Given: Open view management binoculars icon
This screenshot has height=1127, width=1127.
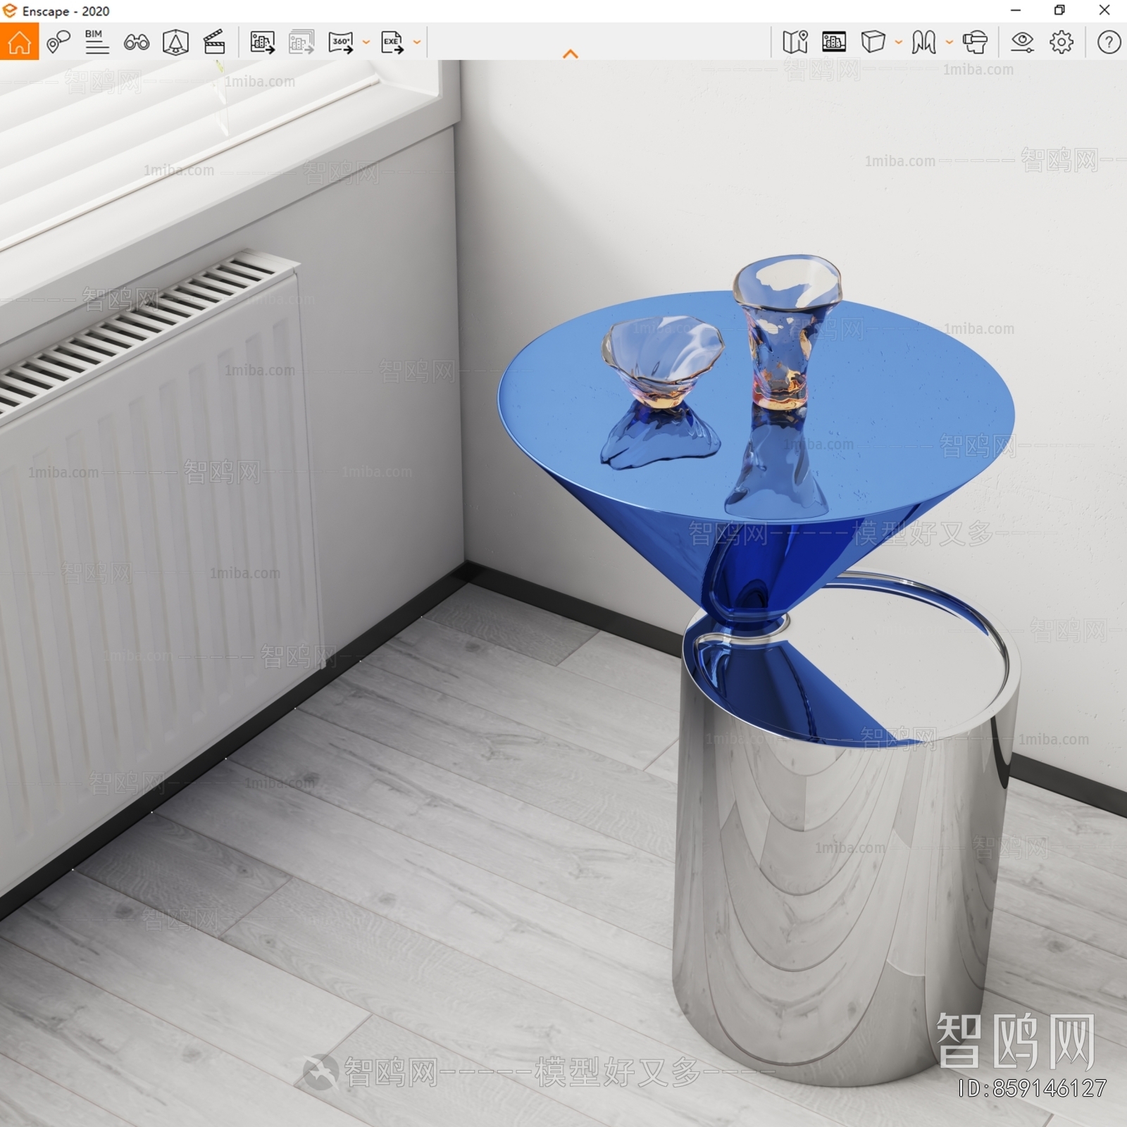Looking at the screenshot, I should pyautogui.click(x=136, y=42).
